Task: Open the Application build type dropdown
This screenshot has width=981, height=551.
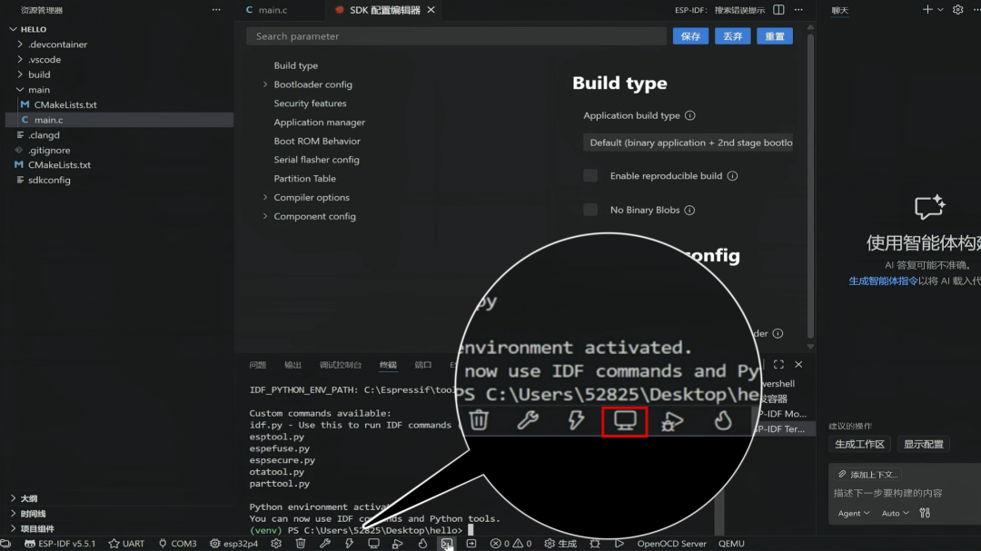Action: (x=689, y=143)
